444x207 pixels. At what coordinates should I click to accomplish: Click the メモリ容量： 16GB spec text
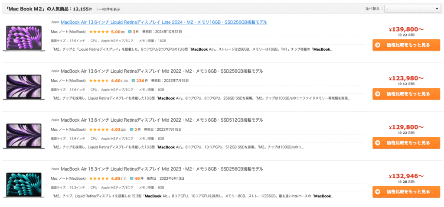pyautogui.click(x=152, y=41)
